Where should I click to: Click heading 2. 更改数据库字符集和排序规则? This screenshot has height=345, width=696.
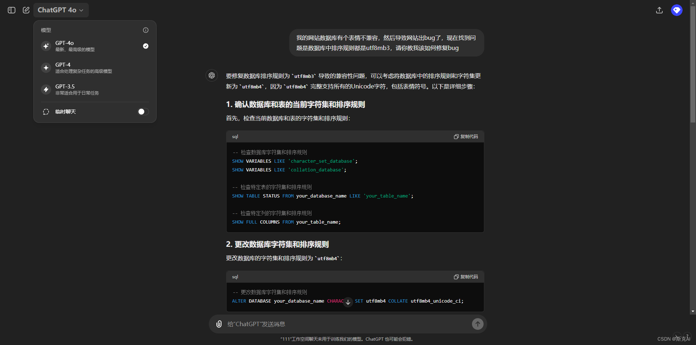click(277, 244)
